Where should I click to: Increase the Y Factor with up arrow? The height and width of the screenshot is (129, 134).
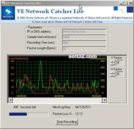pyautogui.click(x=113, y=61)
